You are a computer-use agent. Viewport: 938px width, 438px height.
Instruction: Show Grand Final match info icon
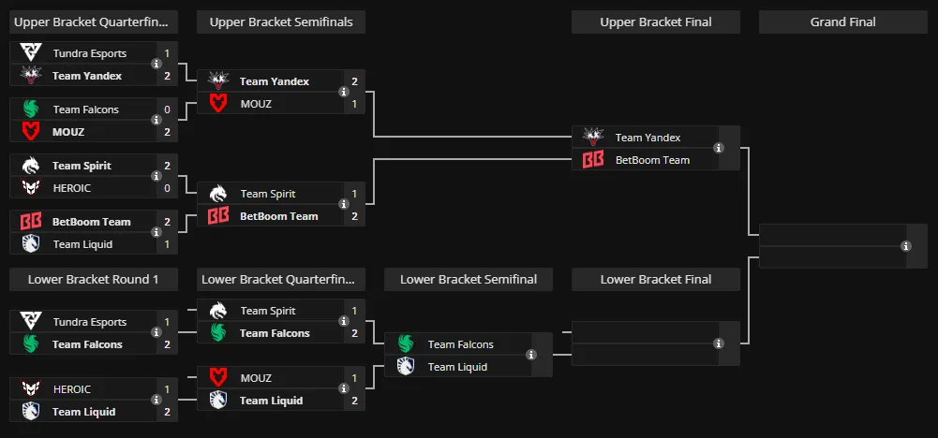[x=906, y=246]
